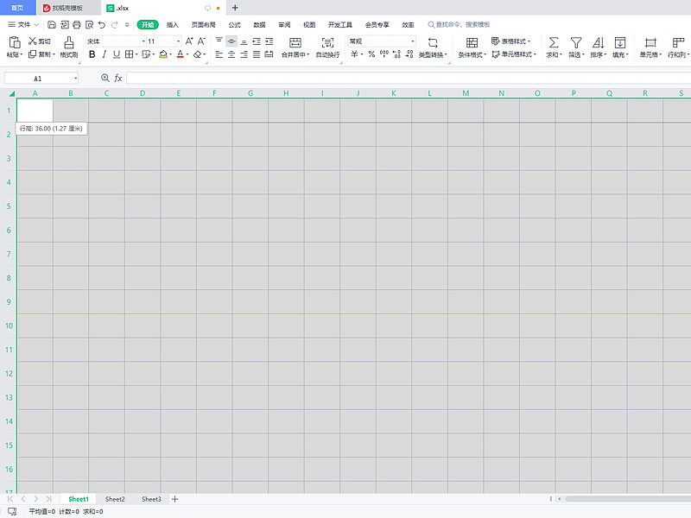Switch to the 数据 (Data) tab
The width and height of the screenshot is (691, 518).
[x=260, y=25]
